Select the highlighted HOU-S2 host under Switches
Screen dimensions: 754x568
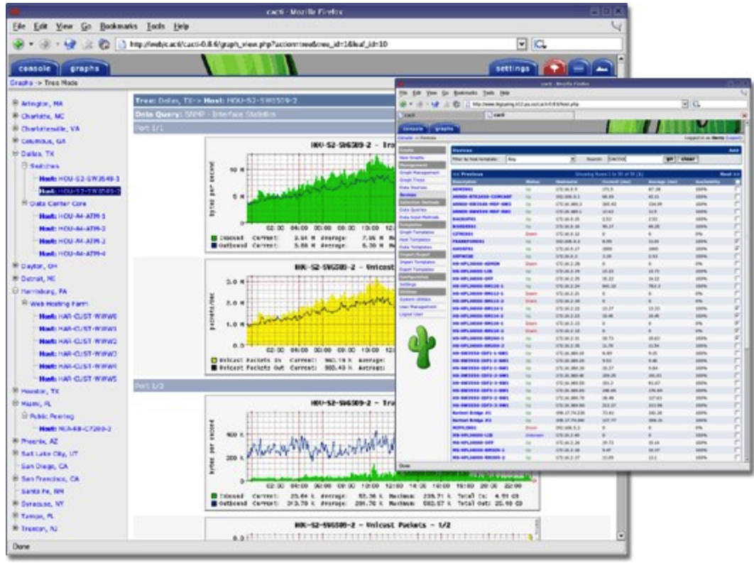coord(80,191)
